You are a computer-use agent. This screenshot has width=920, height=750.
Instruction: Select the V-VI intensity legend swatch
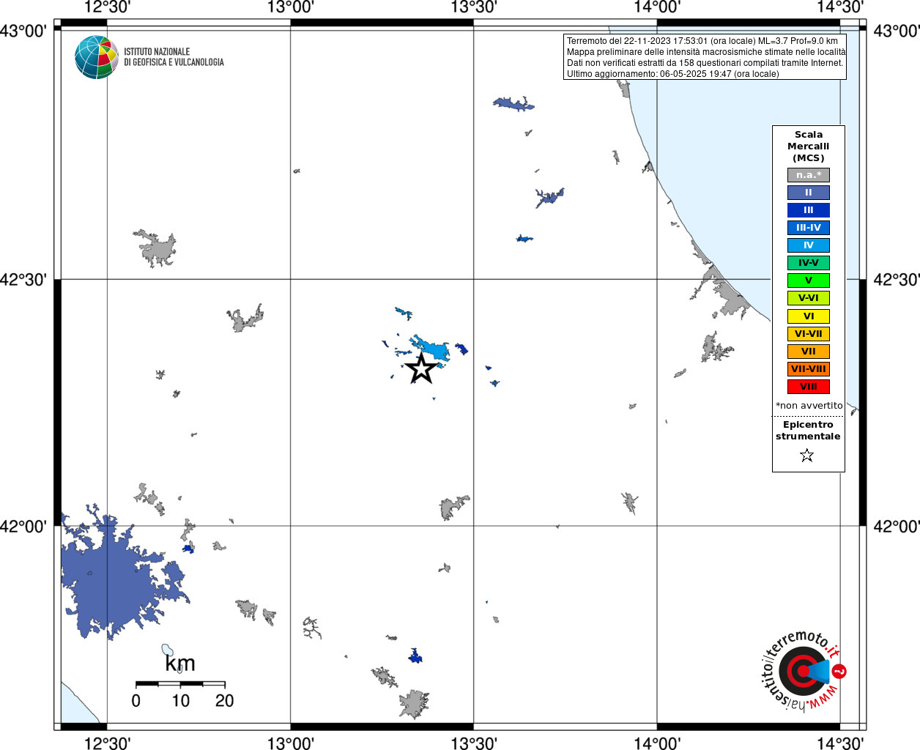(x=809, y=298)
